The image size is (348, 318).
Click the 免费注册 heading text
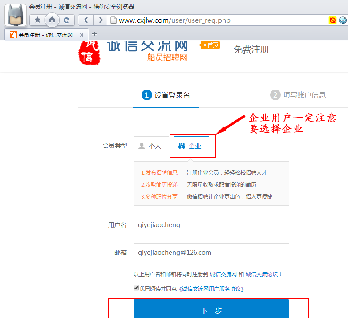[251, 49]
